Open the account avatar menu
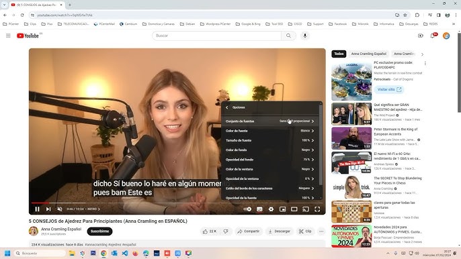 point(446,36)
